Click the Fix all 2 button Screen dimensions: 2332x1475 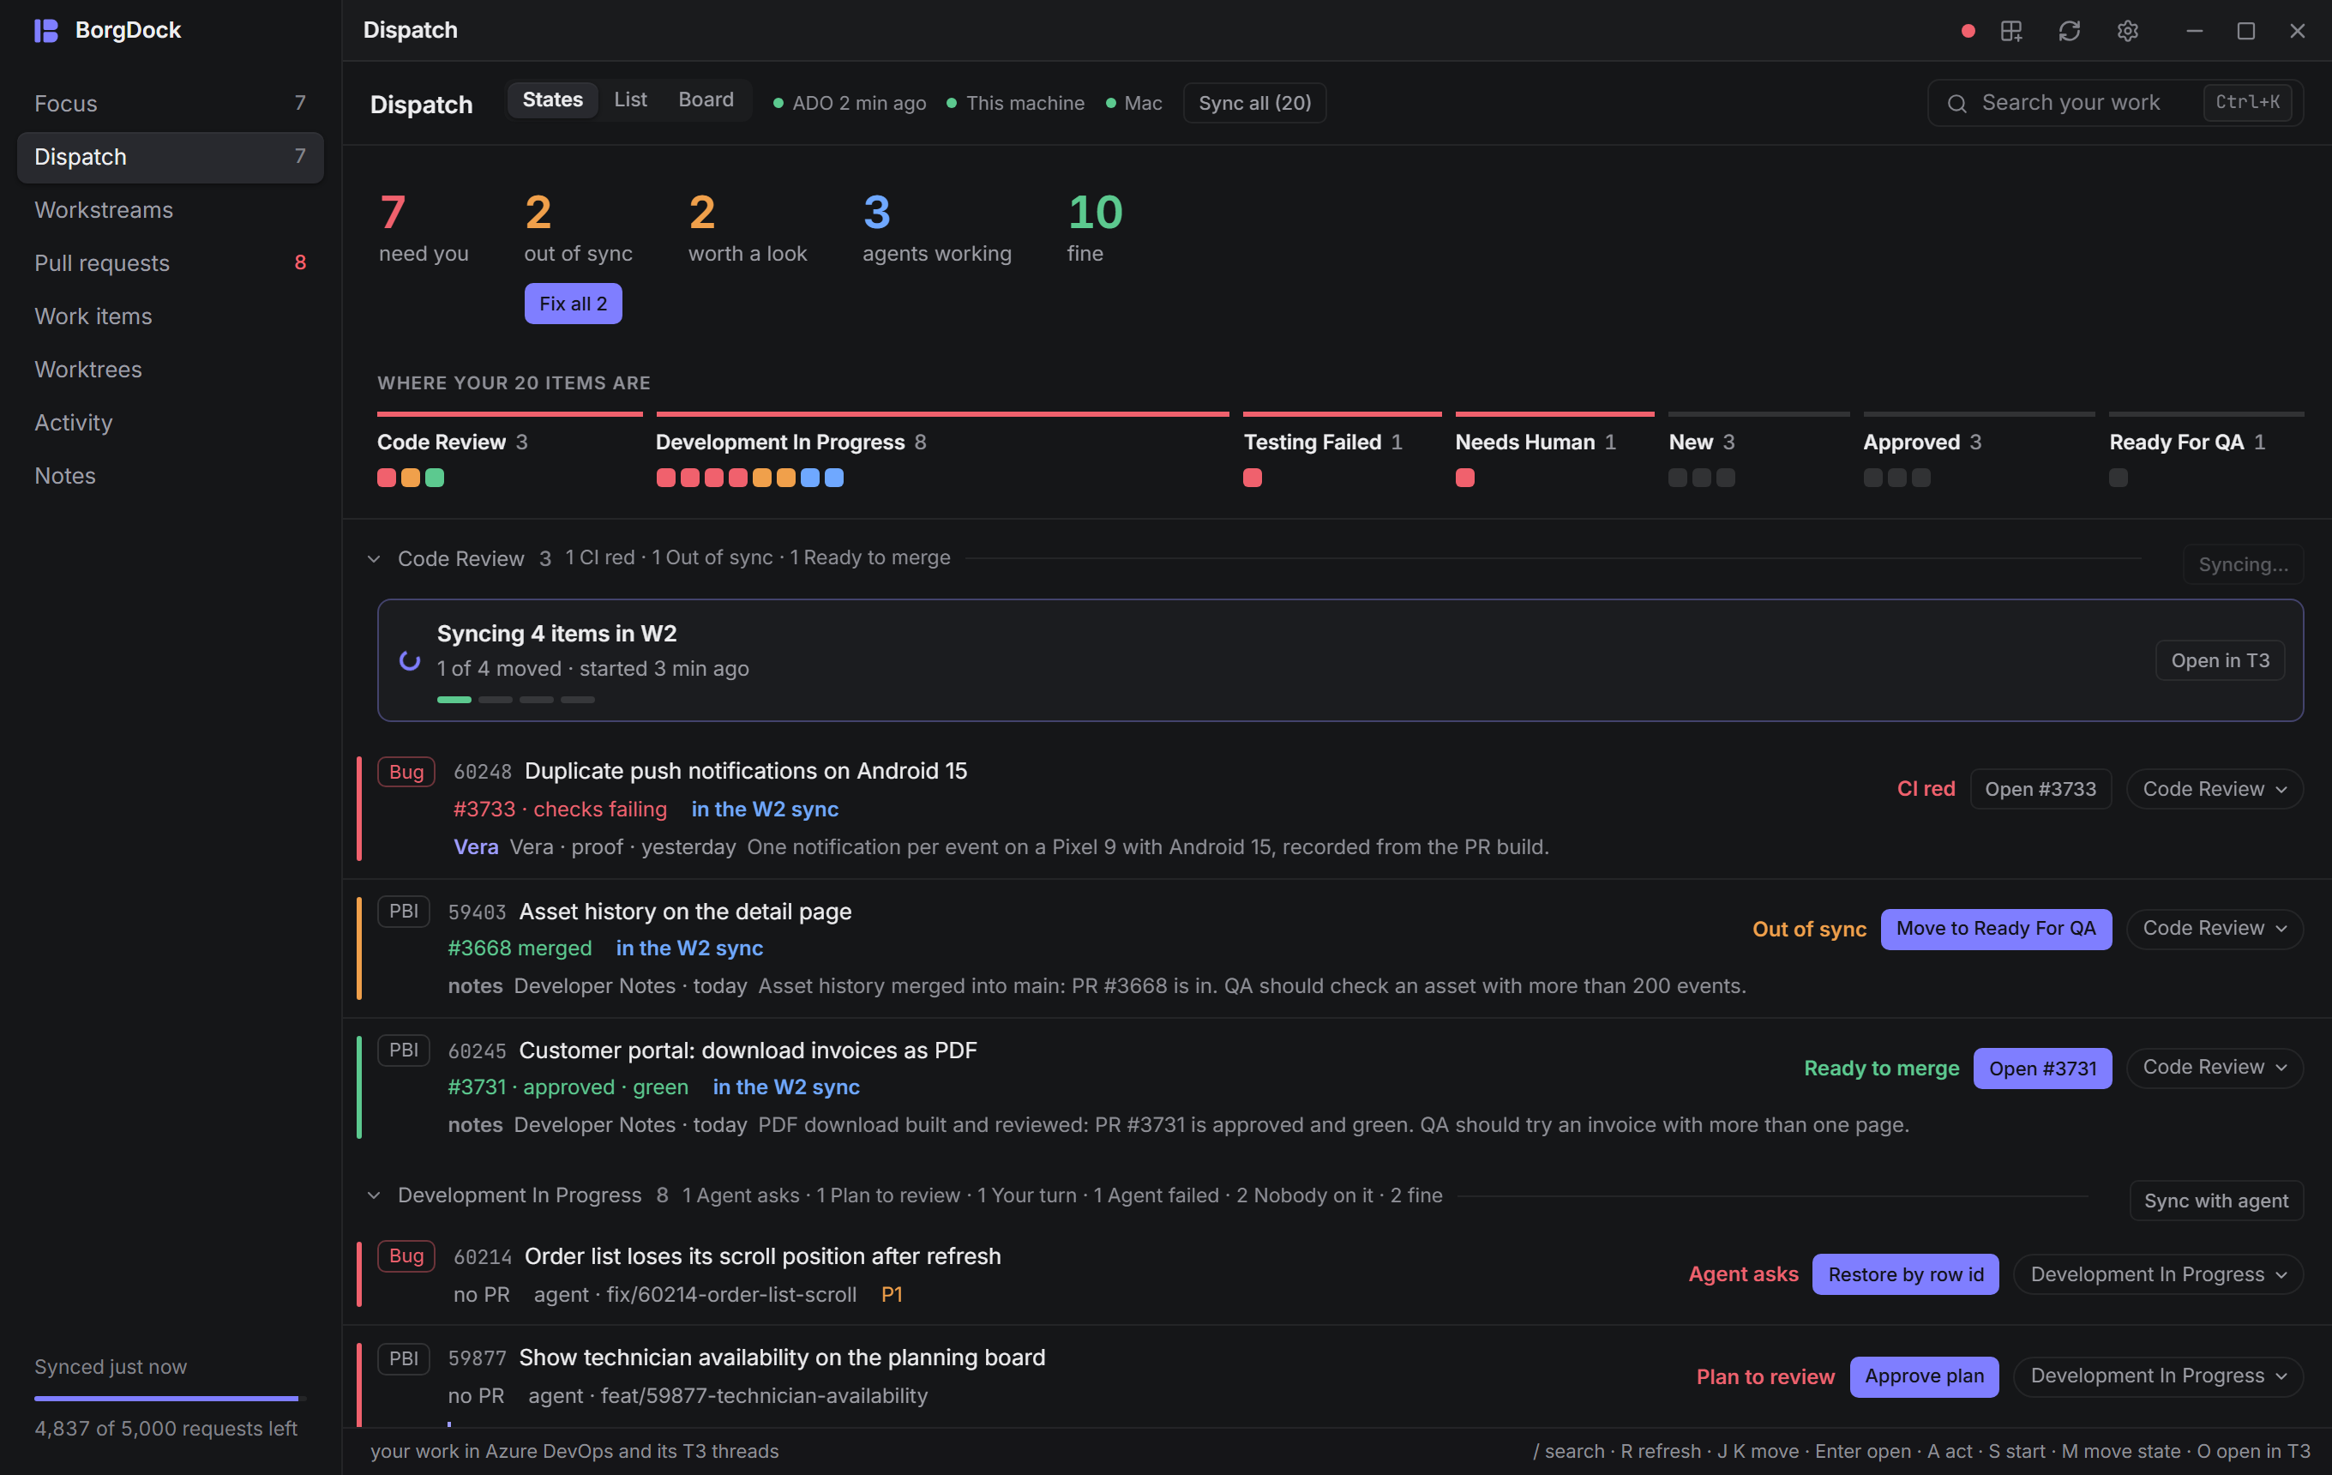point(574,304)
